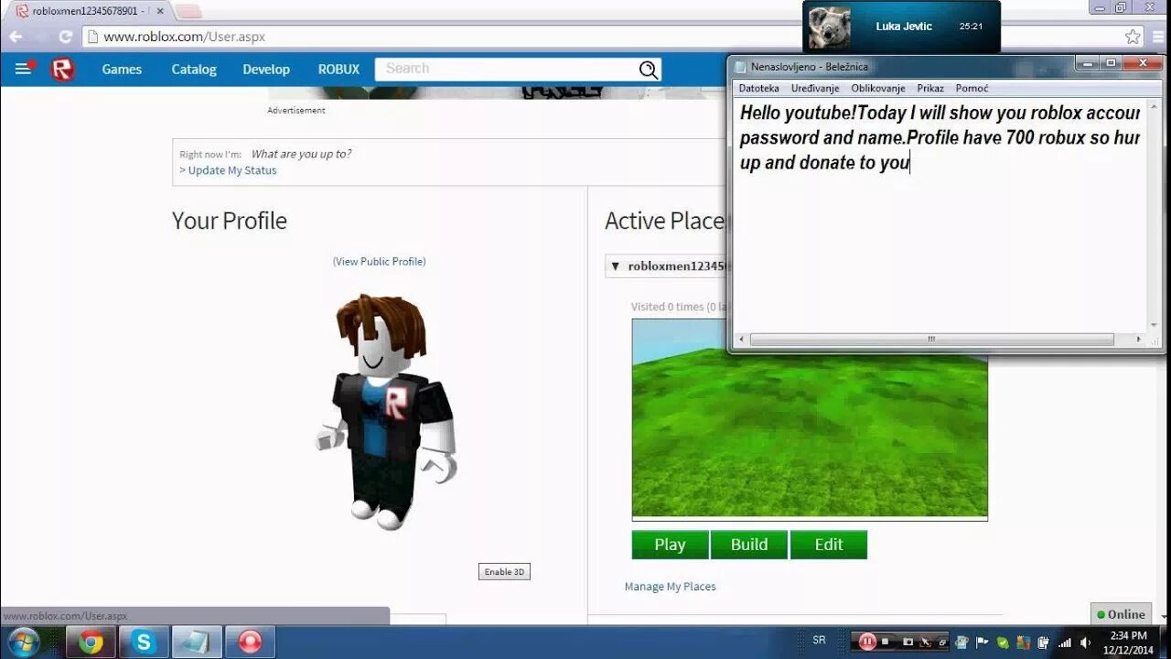Open Skype from the taskbar

(144, 642)
